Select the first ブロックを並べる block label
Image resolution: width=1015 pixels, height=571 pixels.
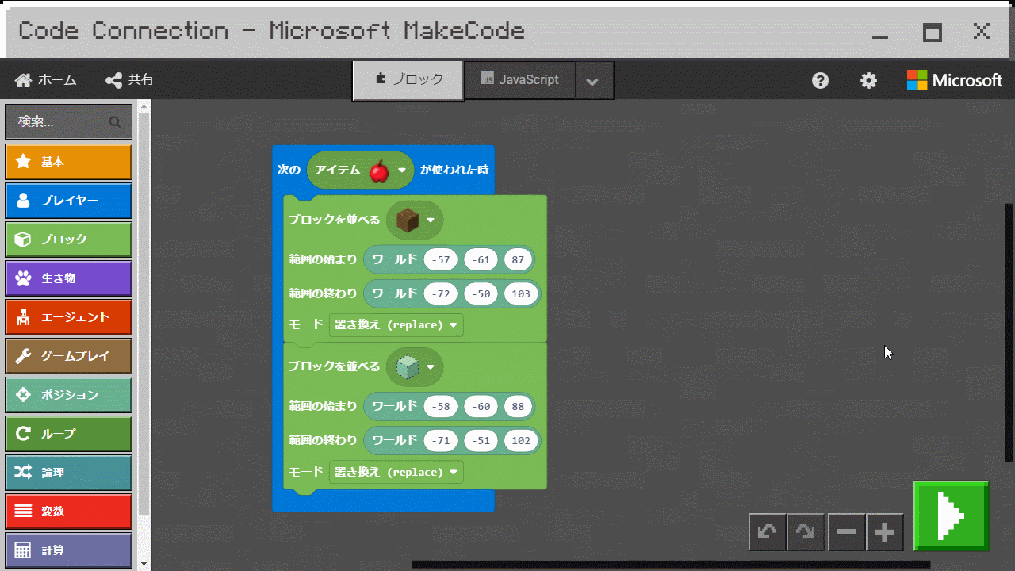tap(334, 220)
